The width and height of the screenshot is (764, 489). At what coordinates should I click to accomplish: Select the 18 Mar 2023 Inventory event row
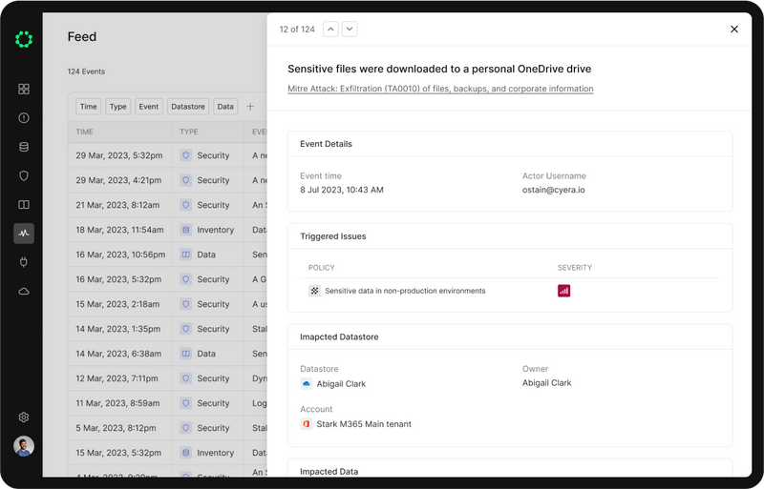(x=167, y=230)
